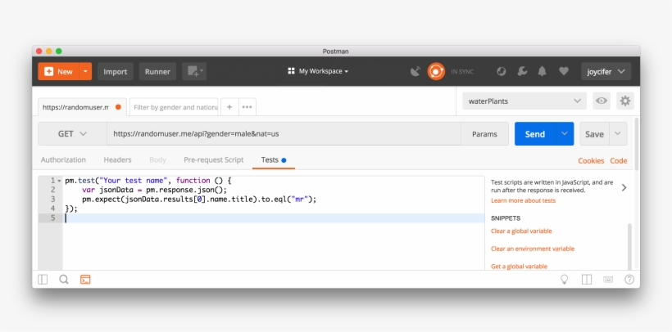Open the help question mark icon
Viewport: 672px width, 332px height.
629,280
